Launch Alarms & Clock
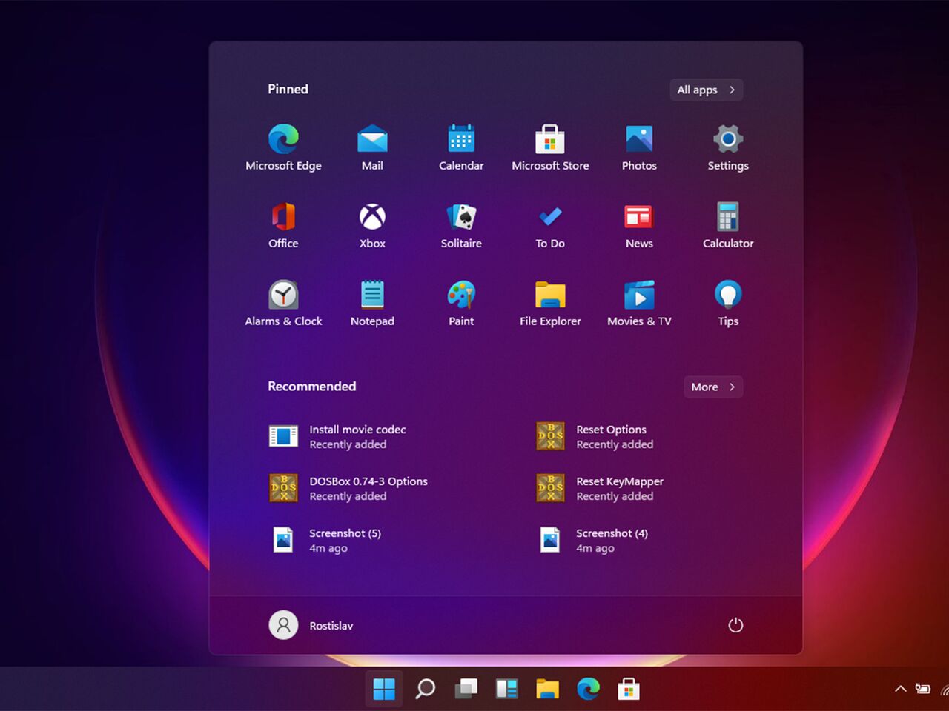 tap(283, 304)
